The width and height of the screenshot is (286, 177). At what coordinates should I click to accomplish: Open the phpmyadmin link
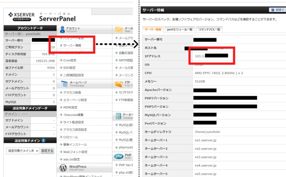click(126, 147)
